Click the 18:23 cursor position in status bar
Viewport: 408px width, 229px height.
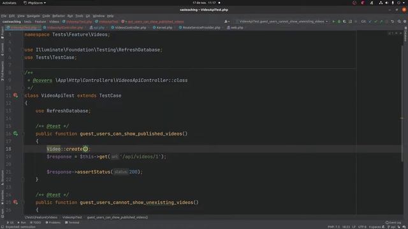346,227
